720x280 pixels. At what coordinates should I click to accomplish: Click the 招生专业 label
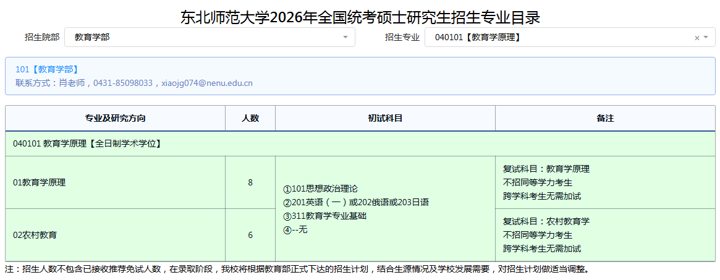click(402, 38)
